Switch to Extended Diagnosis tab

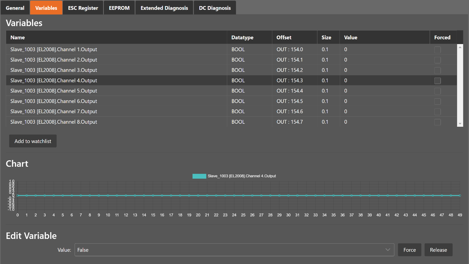(164, 8)
